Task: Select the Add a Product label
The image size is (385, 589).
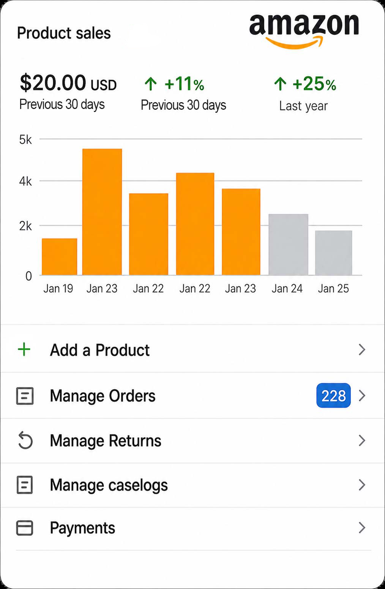Action: coord(100,350)
